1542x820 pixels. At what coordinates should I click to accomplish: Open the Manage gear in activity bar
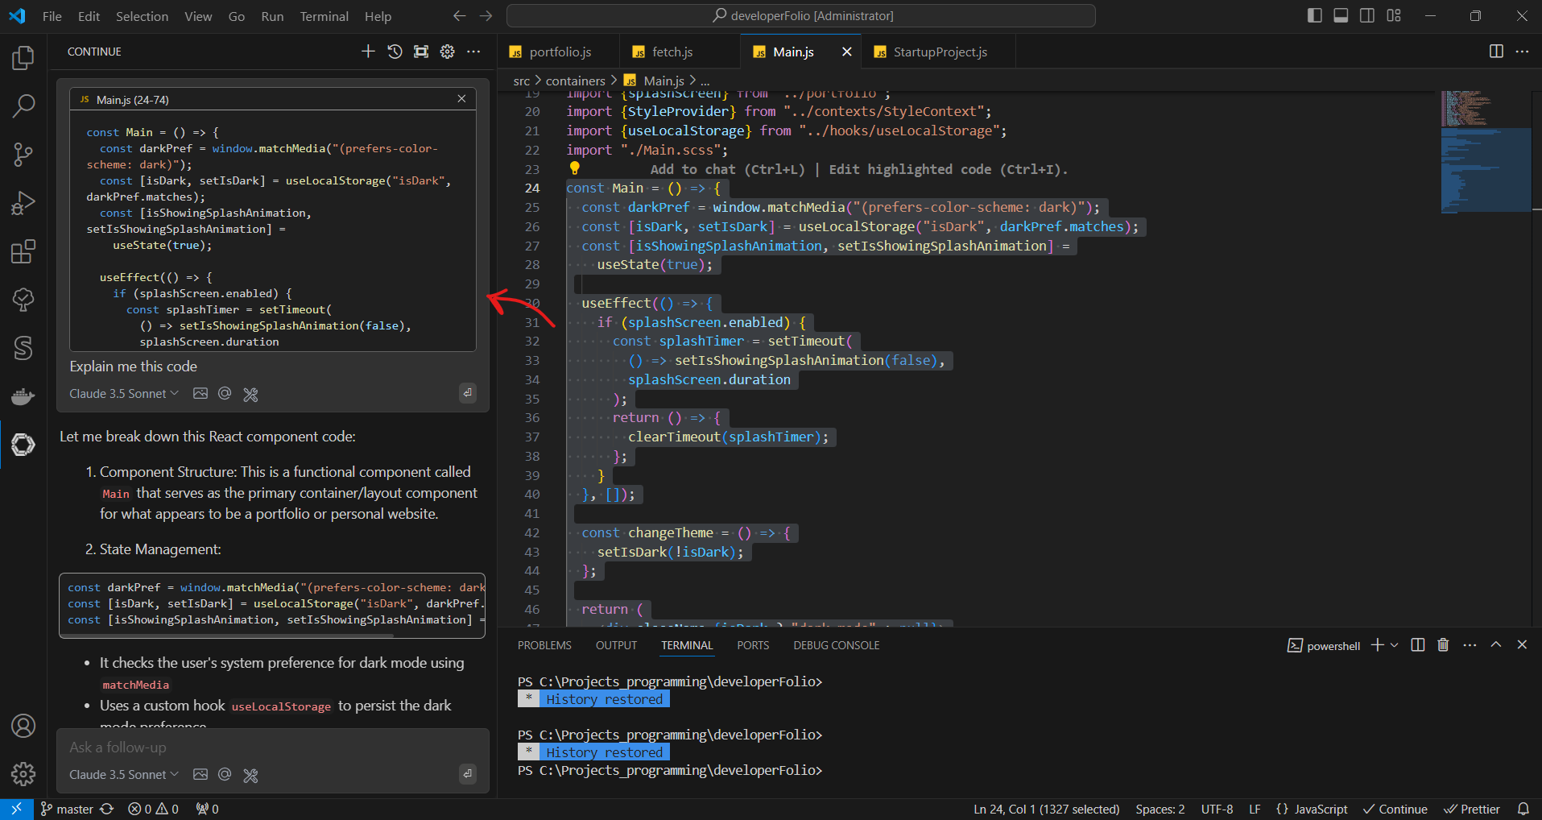pos(23,774)
